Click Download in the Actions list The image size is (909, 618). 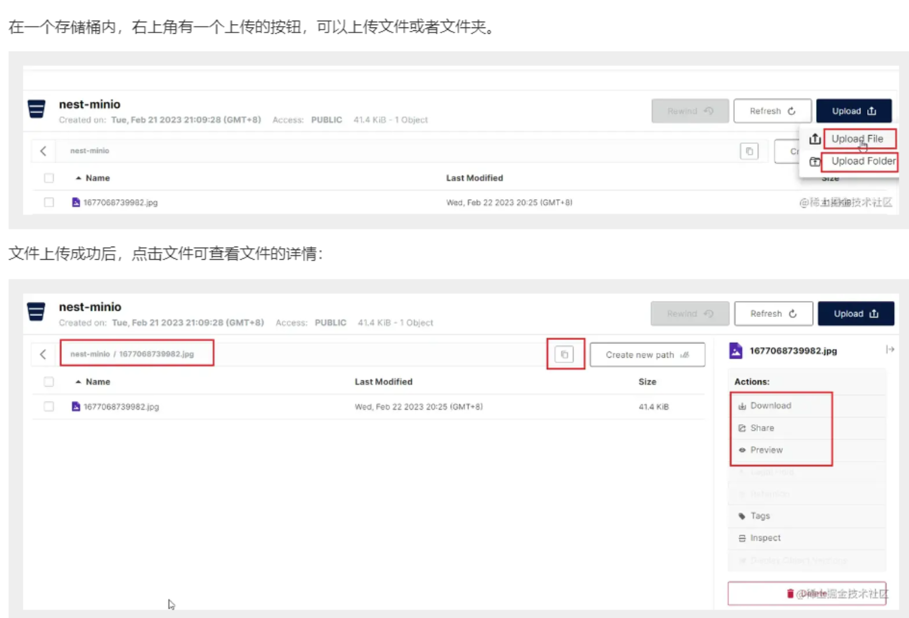click(x=770, y=406)
